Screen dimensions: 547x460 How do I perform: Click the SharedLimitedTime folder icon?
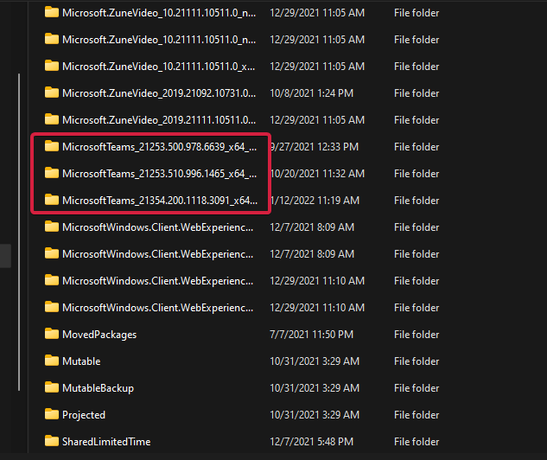[52, 441]
